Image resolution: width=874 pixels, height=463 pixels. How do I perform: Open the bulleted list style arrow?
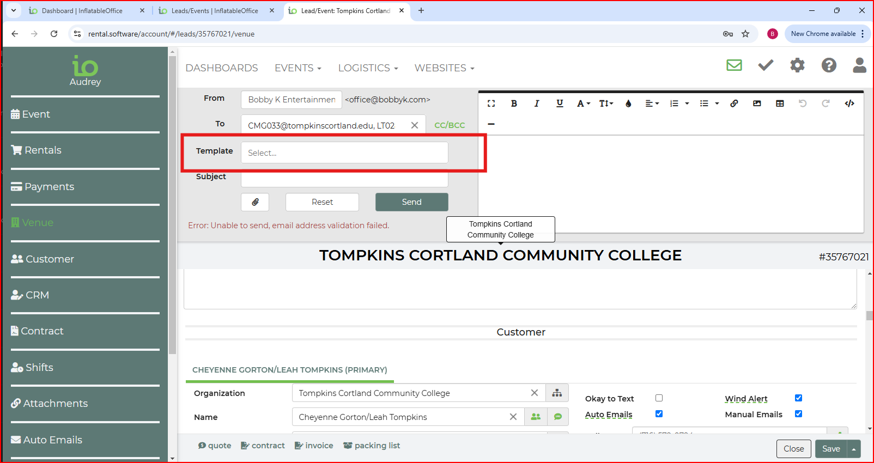717,103
